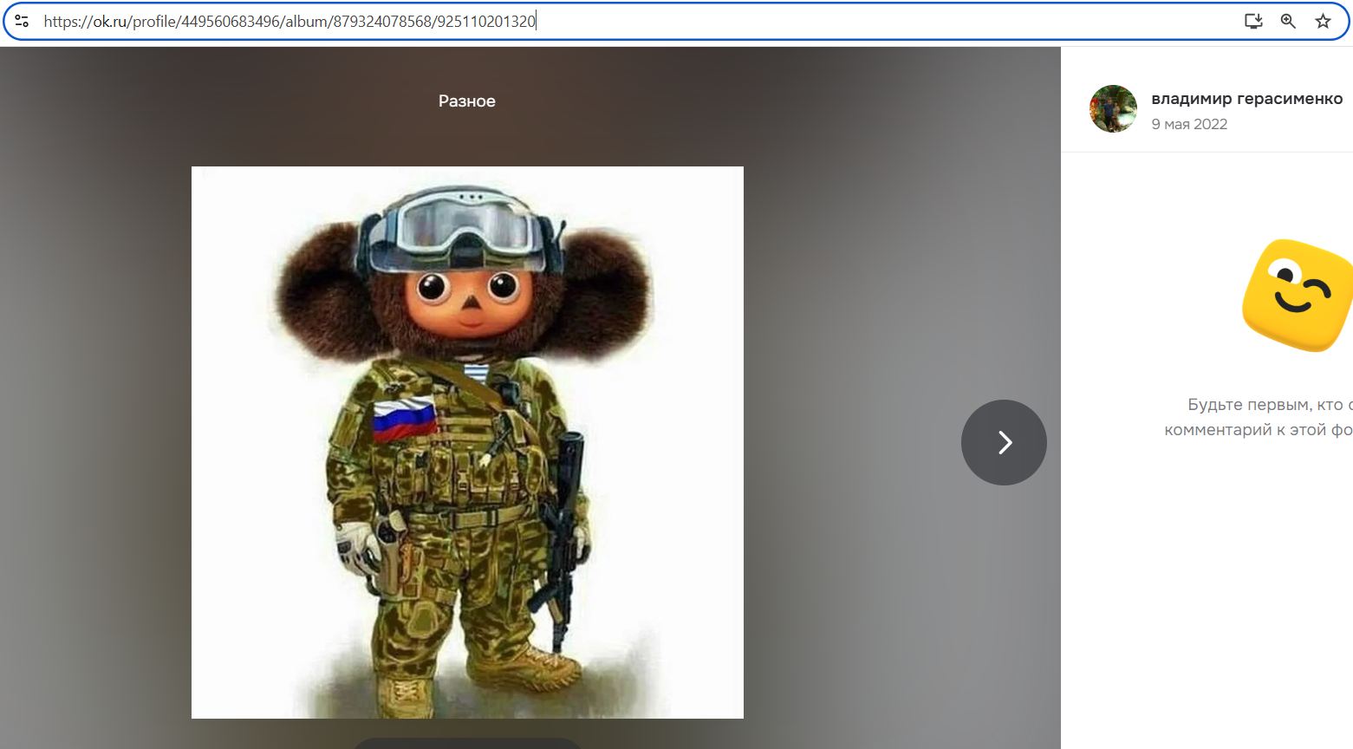The height and width of the screenshot is (749, 1353).
Task: Open the photo post dated 9 мая 2022
Action: pyautogui.click(x=1189, y=124)
